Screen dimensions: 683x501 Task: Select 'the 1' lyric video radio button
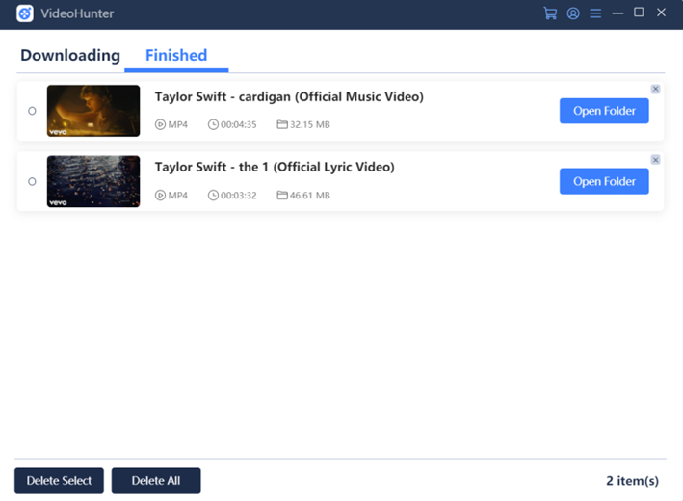(32, 181)
